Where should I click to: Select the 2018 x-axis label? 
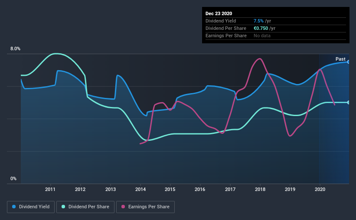tap(260, 189)
